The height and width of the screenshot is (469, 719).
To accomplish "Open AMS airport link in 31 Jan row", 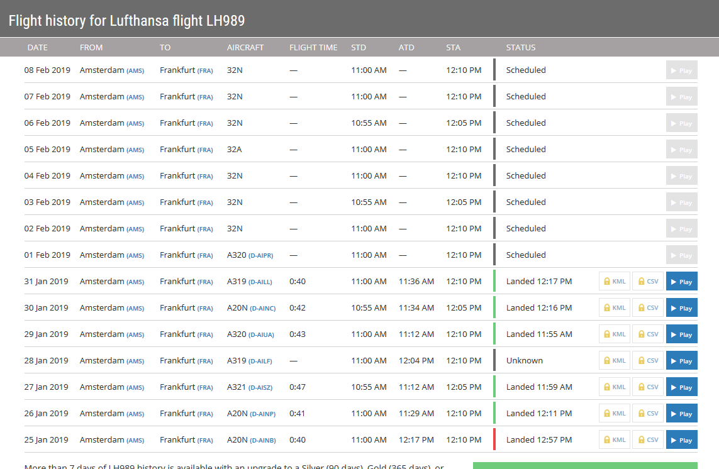I will [135, 282].
